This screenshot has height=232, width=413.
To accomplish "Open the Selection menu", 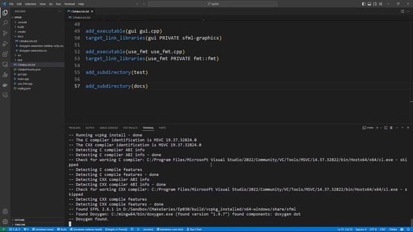I will point(30,4).
